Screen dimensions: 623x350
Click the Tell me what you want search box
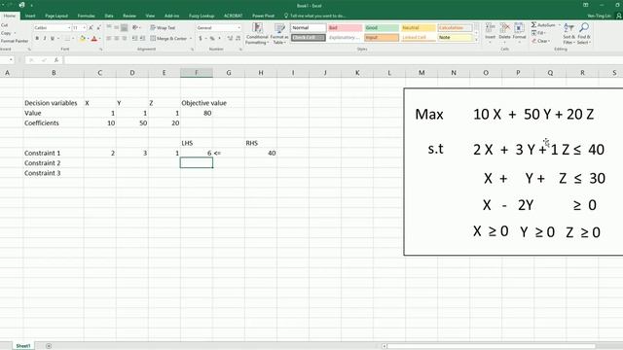click(314, 16)
